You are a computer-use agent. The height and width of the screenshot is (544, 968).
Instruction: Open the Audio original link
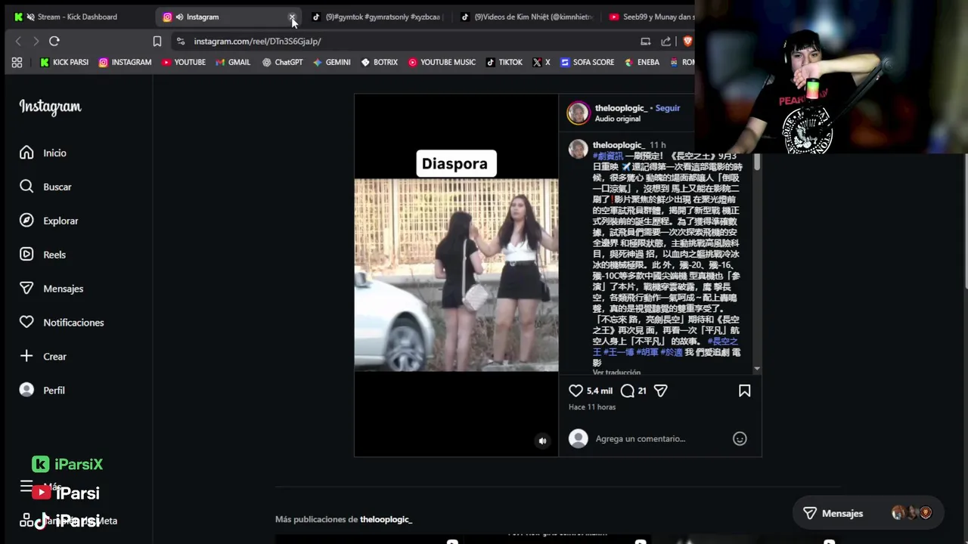(x=617, y=119)
